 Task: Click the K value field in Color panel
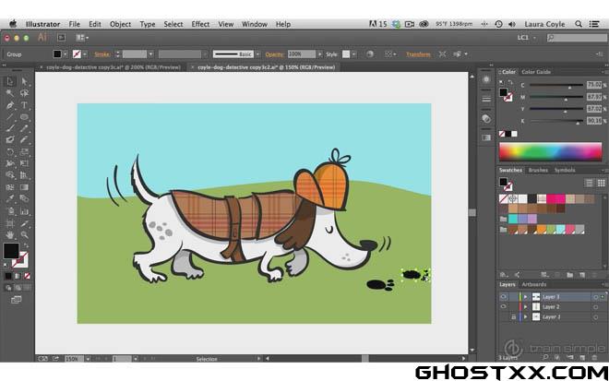click(x=594, y=121)
